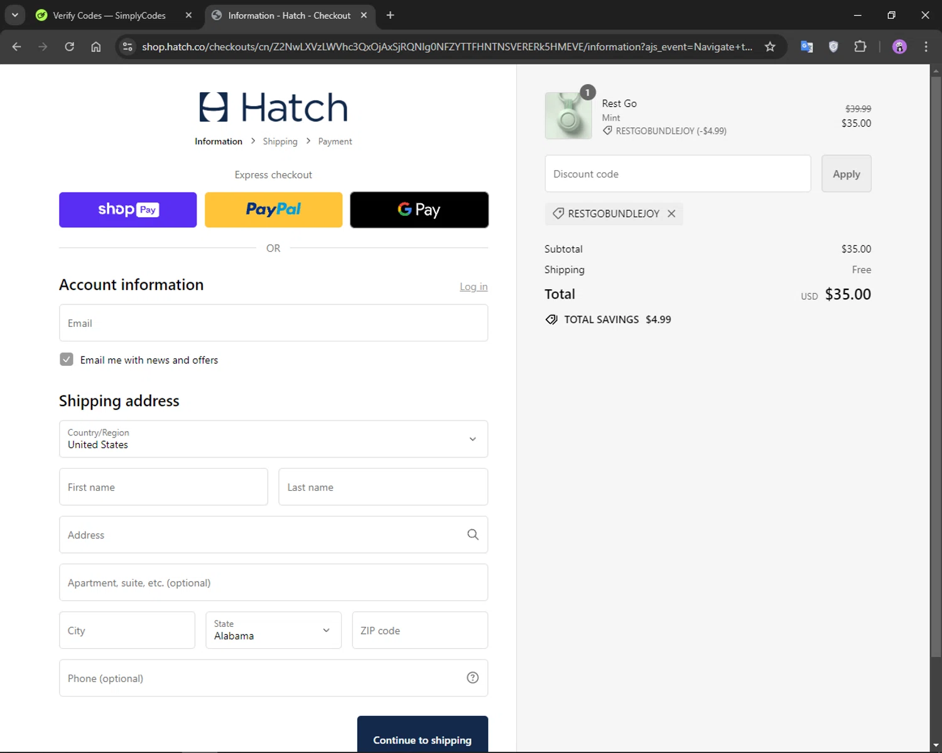Pay with Google Pay button

(419, 210)
